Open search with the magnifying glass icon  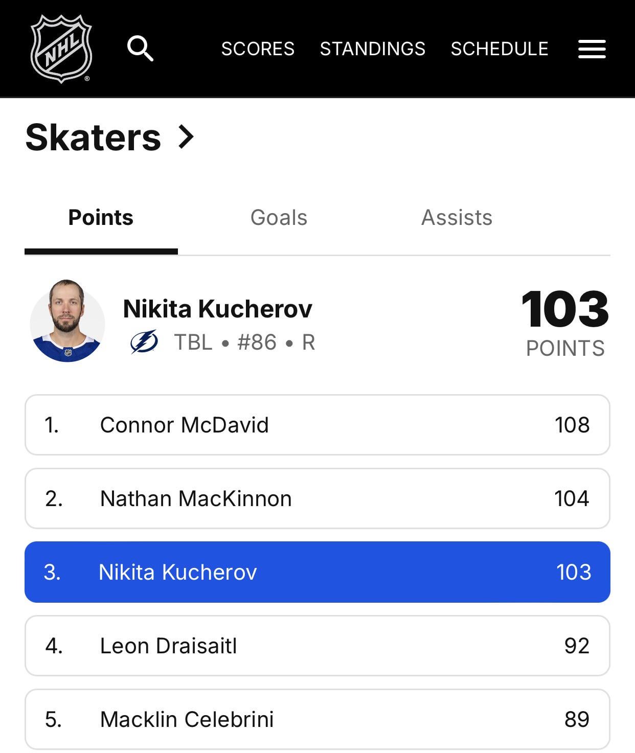(x=140, y=49)
